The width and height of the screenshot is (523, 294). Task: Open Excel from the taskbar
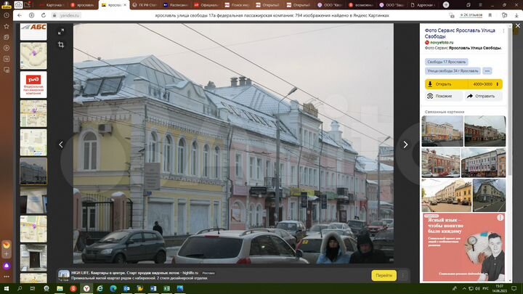167,288
